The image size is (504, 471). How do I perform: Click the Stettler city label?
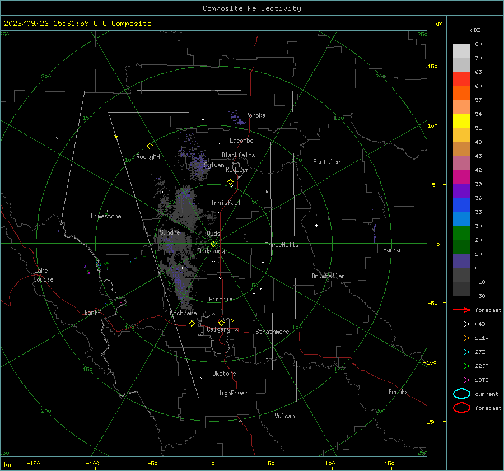click(326, 162)
